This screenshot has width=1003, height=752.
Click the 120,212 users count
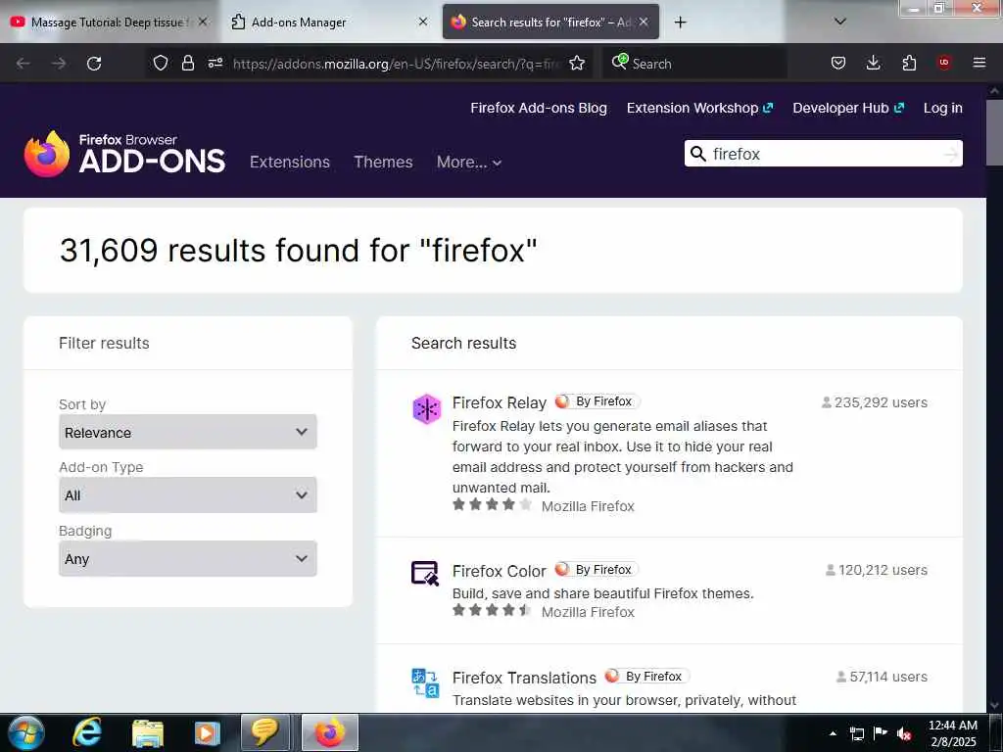877,570
